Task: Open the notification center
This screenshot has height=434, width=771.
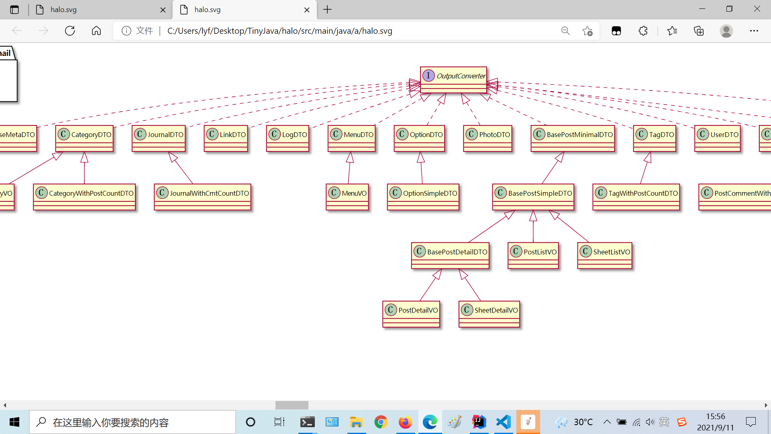Action: 751,422
